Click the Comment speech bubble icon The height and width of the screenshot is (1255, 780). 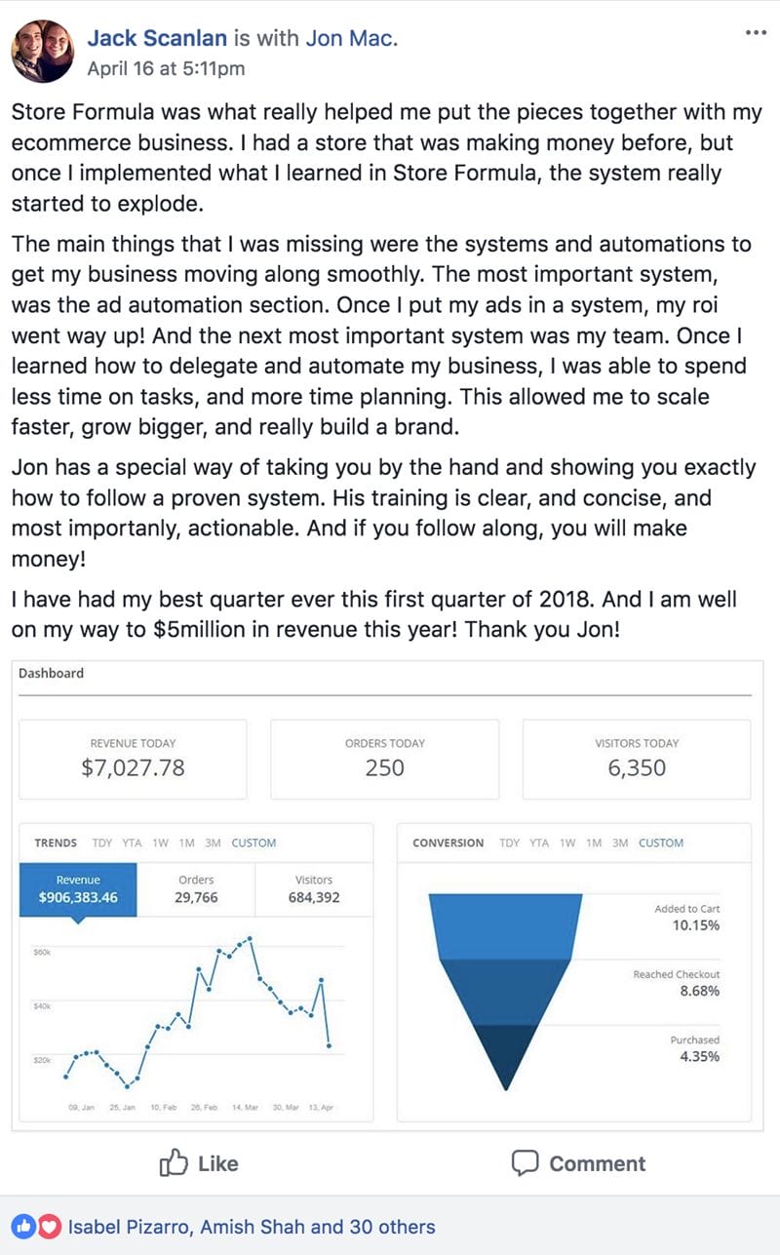526,1163
